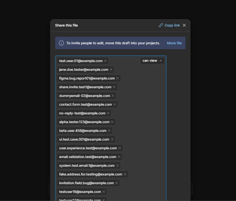Close the Share this file dialog

[x=184, y=25]
